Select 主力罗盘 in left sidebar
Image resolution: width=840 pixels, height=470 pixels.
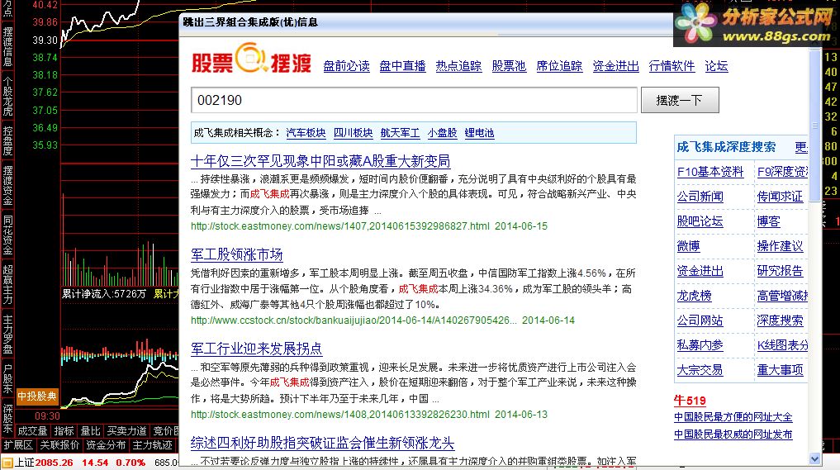[7, 335]
